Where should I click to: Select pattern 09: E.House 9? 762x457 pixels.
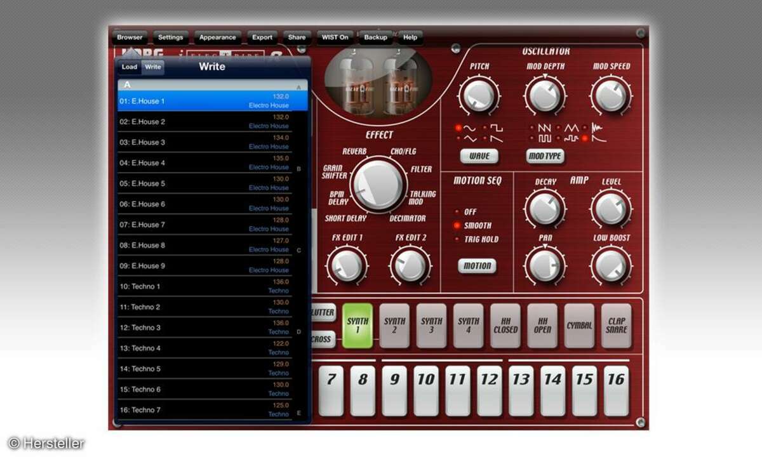click(x=204, y=266)
